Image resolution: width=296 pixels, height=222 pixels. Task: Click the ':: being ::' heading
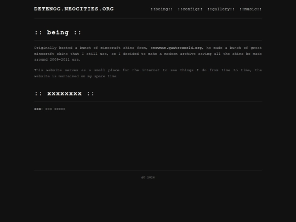(x=58, y=32)
